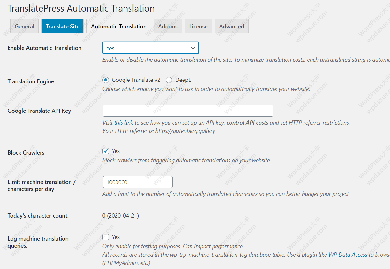Image resolution: width=390 pixels, height=269 pixels.
Task: Click 'Choose which engine you want' description
Action: pyautogui.click(x=206, y=89)
